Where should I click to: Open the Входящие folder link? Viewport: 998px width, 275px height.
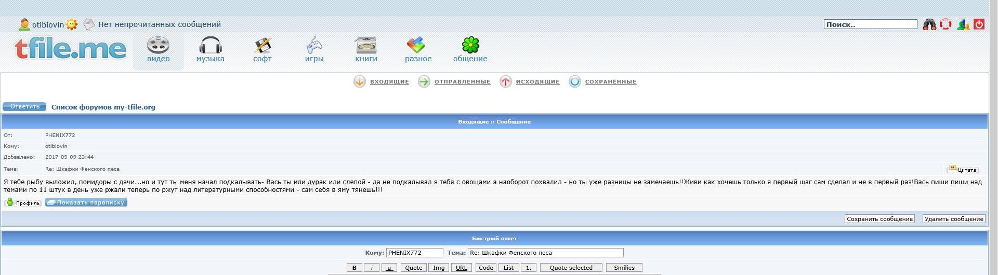tap(389, 81)
